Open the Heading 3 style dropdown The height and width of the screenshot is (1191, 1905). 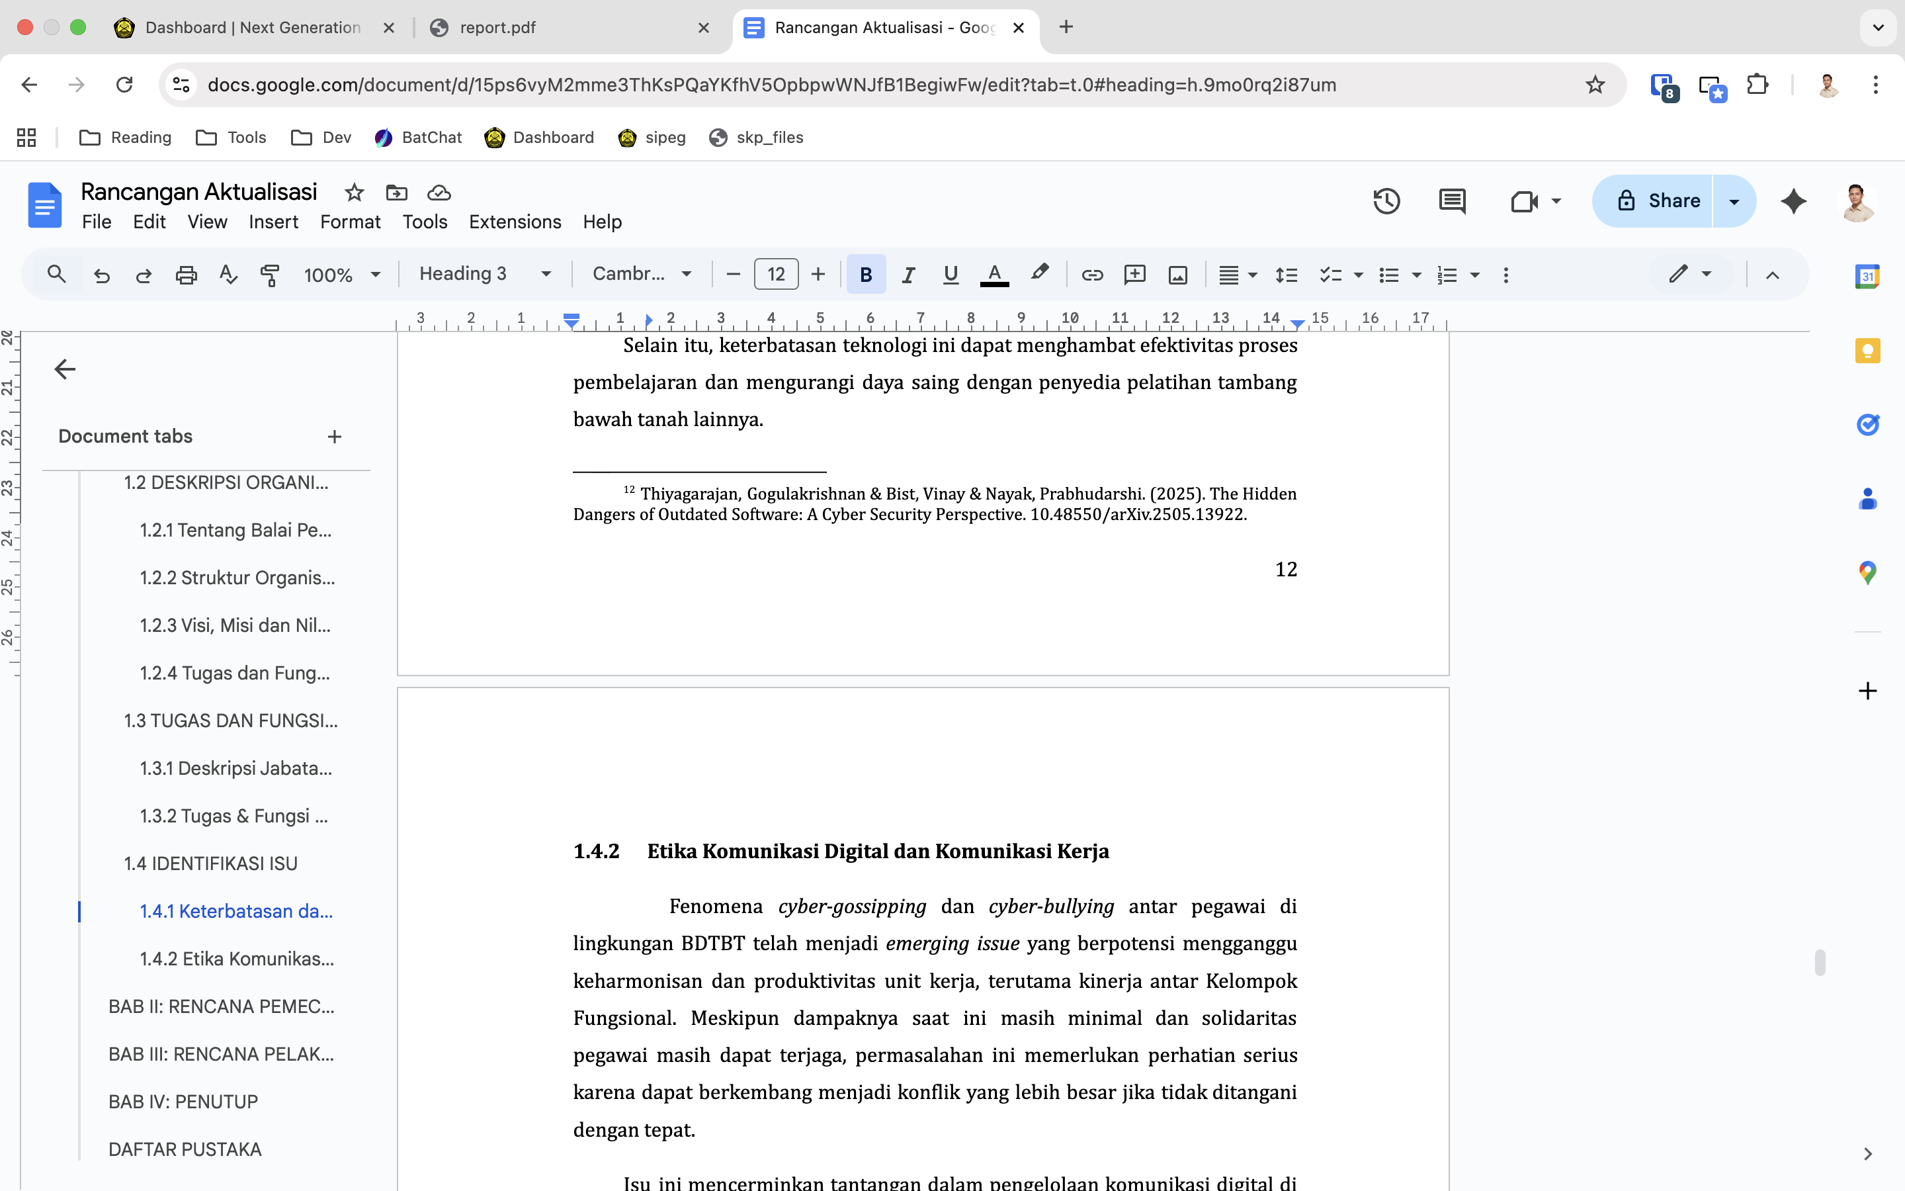[x=484, y=274]
